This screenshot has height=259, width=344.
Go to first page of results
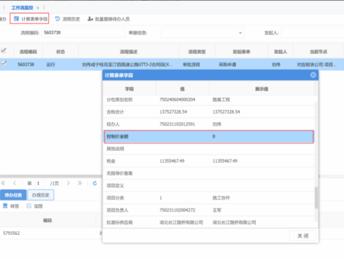(3, 183)
